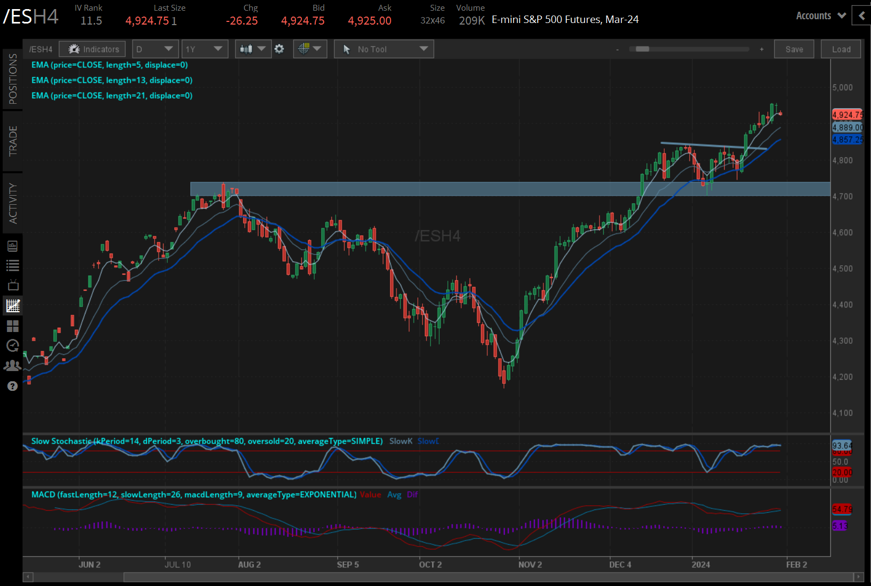The height and width of the screenshot is (586, 871).
Task: Click the TV media icon in sidebar
Action: (13, 285)
